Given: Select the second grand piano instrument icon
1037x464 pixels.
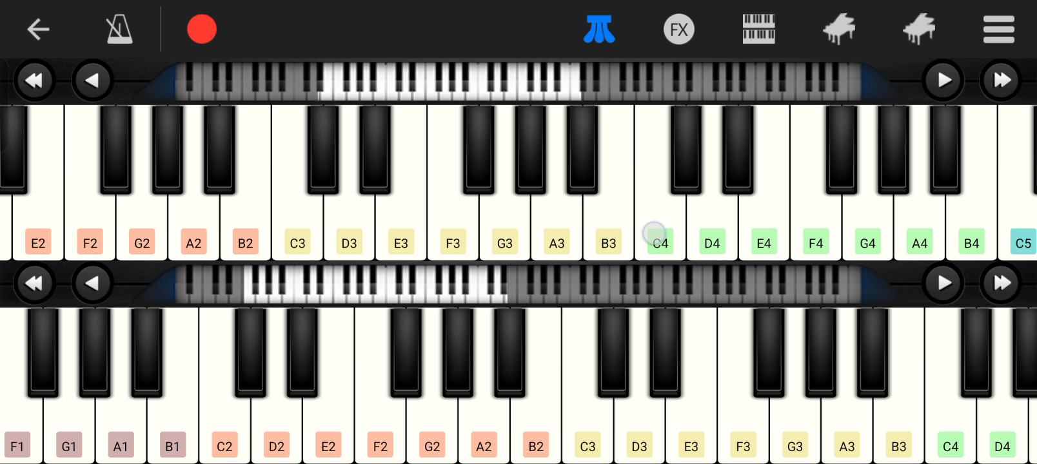Looking at the screenshot, I should 919,29.
